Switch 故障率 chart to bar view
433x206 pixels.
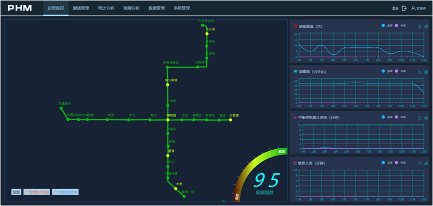coord(426,72)
